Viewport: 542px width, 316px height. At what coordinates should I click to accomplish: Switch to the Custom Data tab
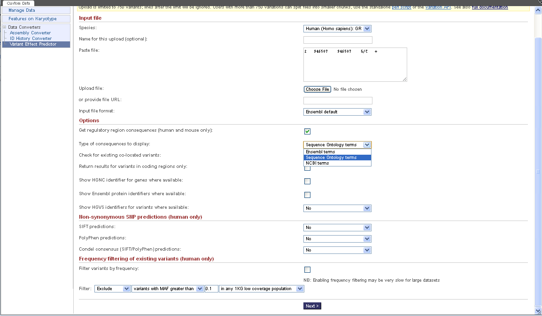tap(18, 3)
